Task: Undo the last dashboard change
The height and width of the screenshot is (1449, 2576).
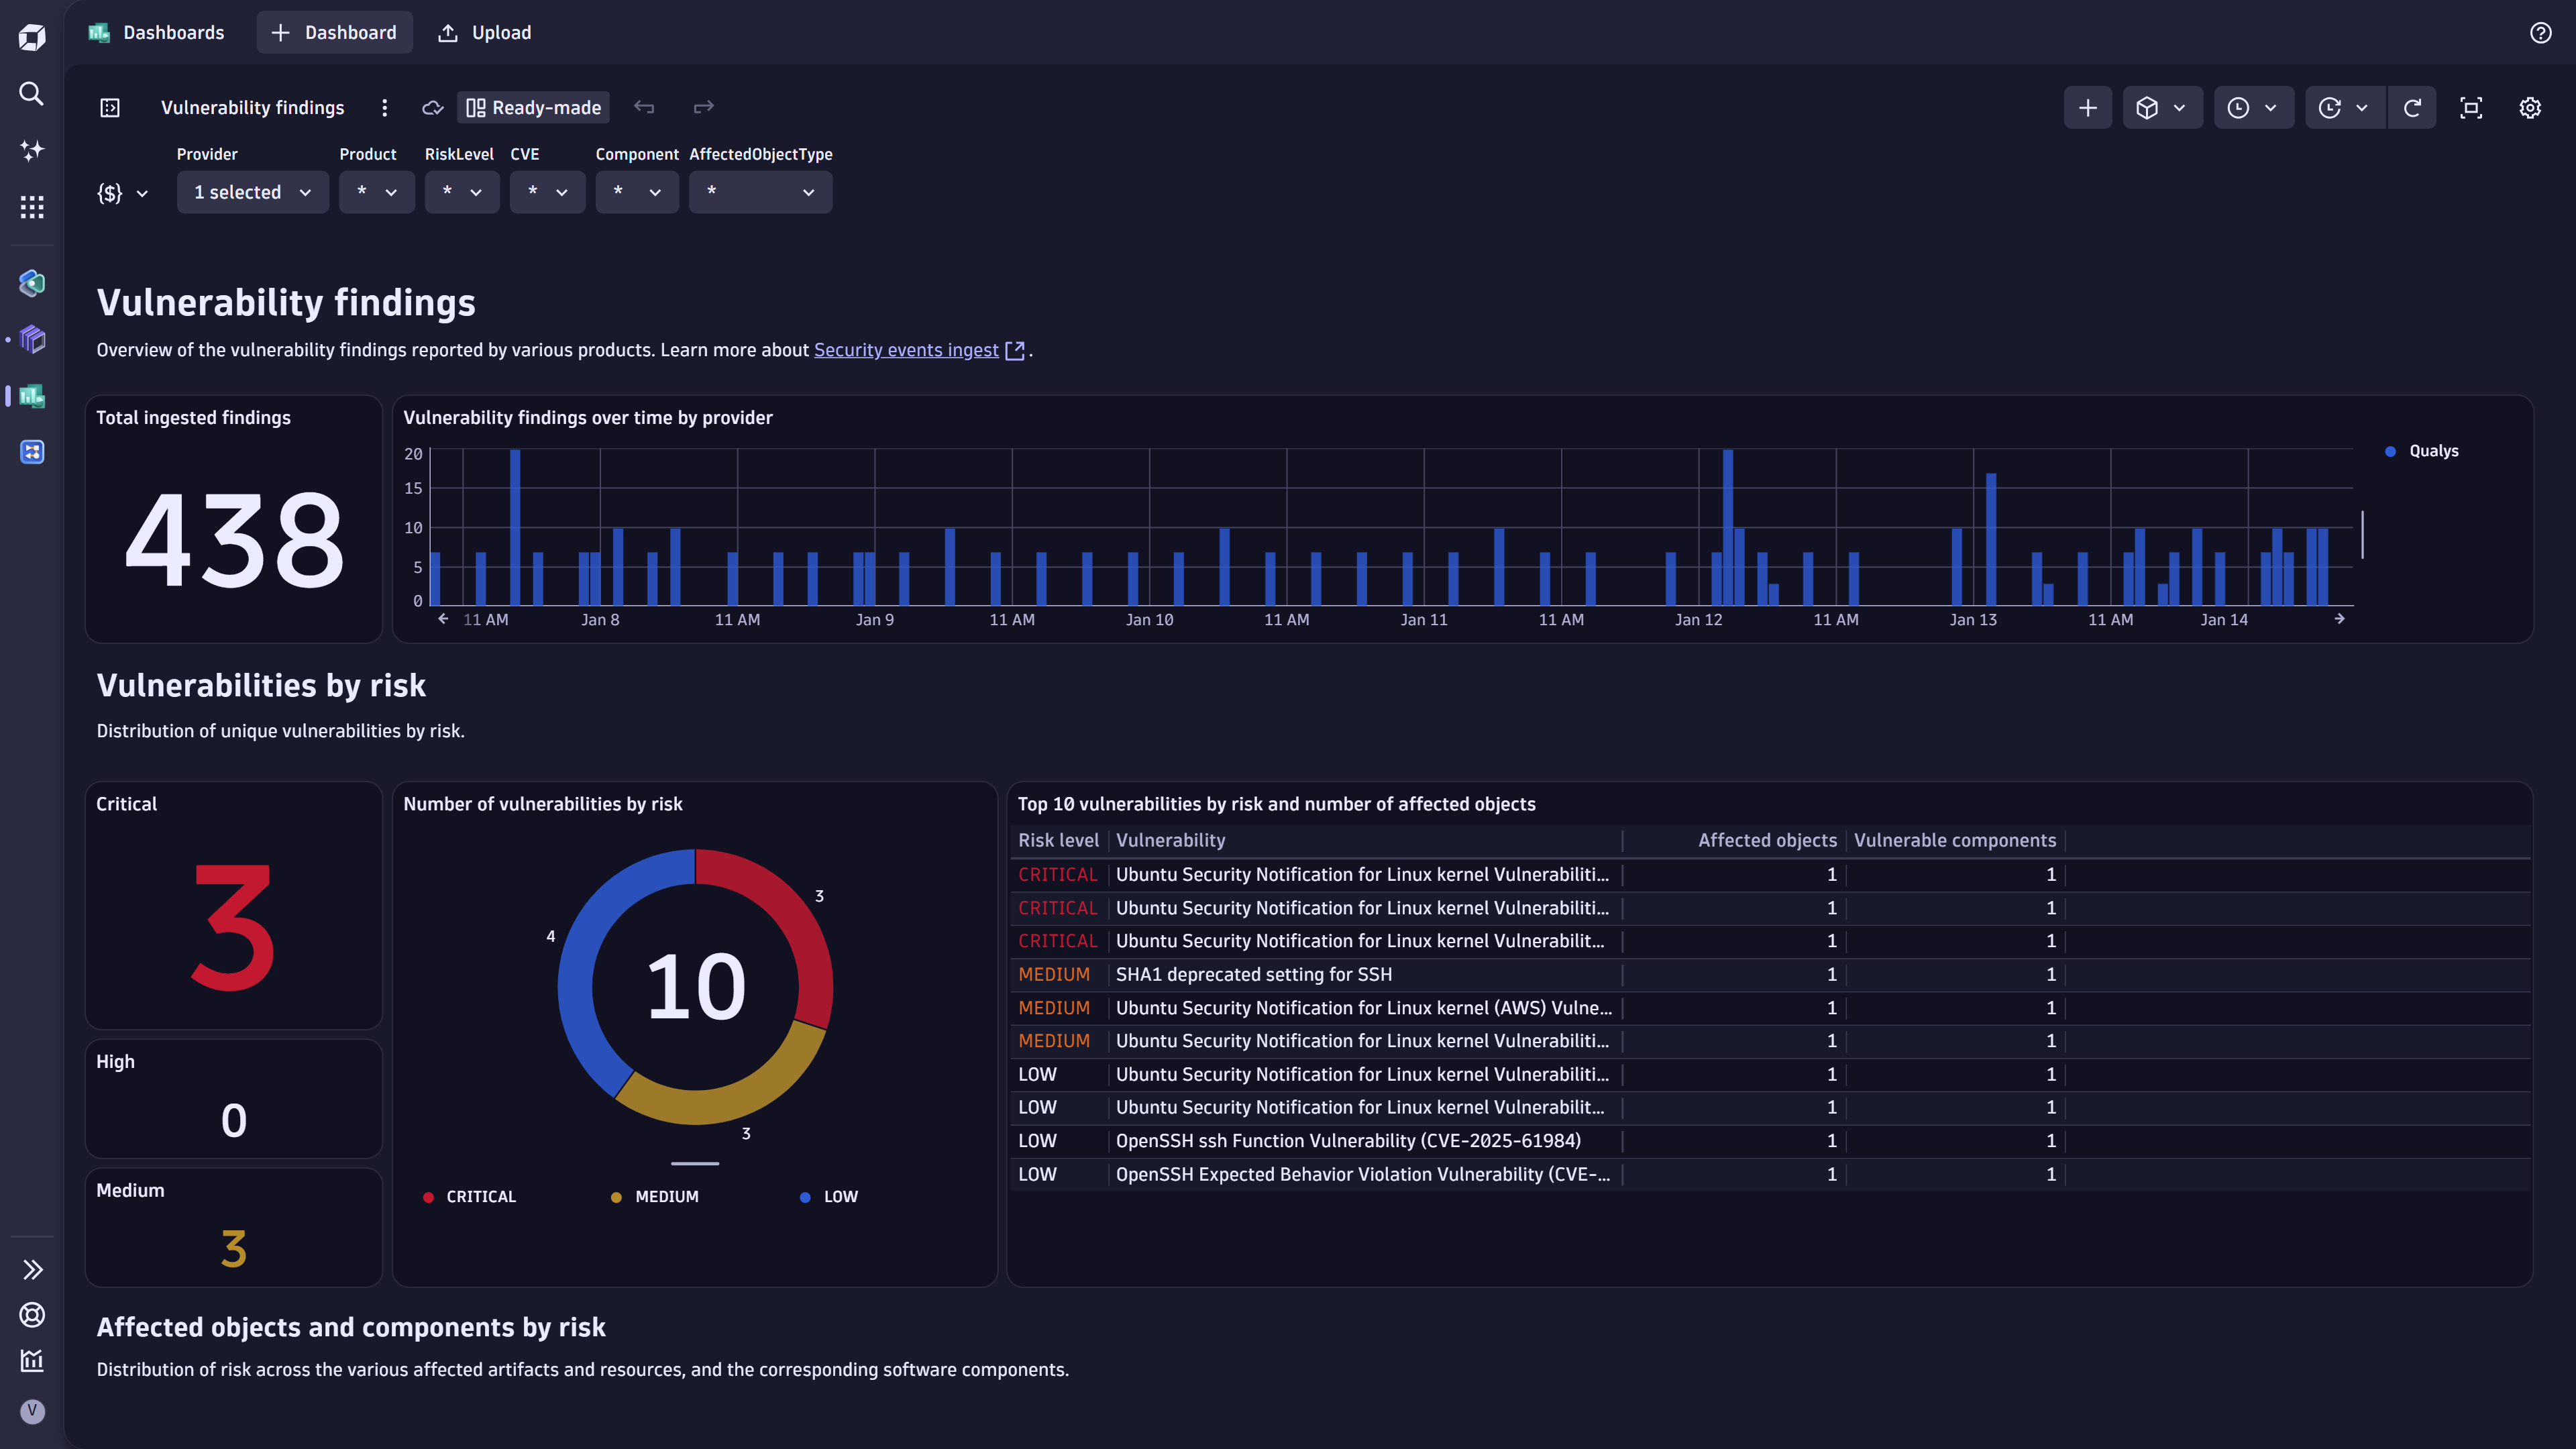Action: [x=644, y=107]
